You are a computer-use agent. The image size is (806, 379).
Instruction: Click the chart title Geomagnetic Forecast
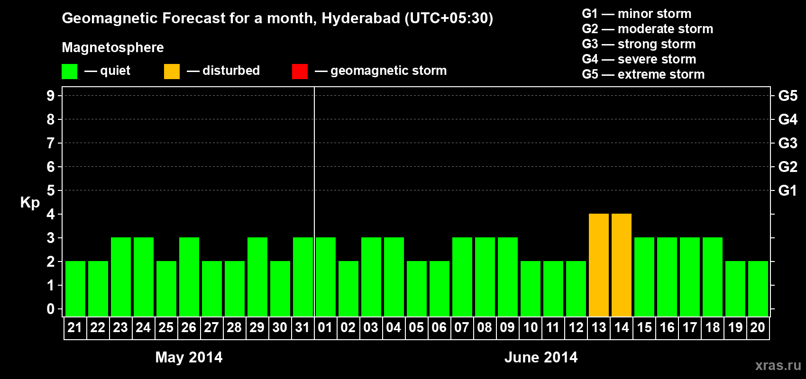click(277, 18)
